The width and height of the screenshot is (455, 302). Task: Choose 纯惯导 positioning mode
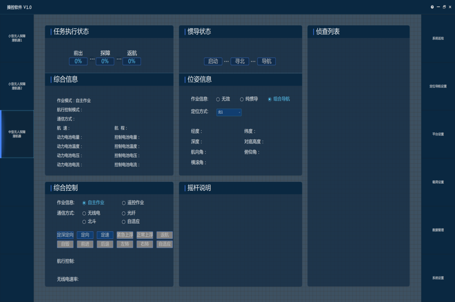242,100
